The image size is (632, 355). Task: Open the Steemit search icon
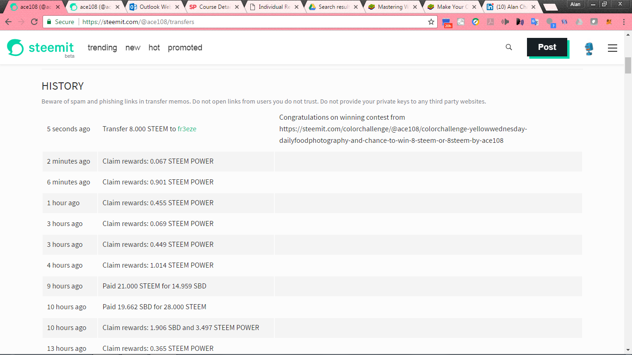click(x=509, y=47)
